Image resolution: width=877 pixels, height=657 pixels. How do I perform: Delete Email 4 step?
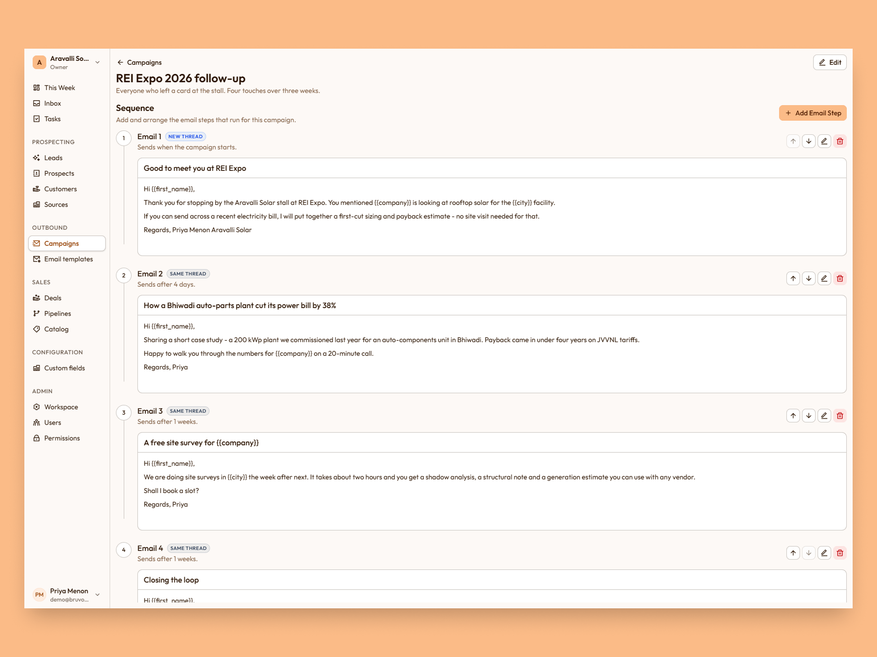pos(840,553)
